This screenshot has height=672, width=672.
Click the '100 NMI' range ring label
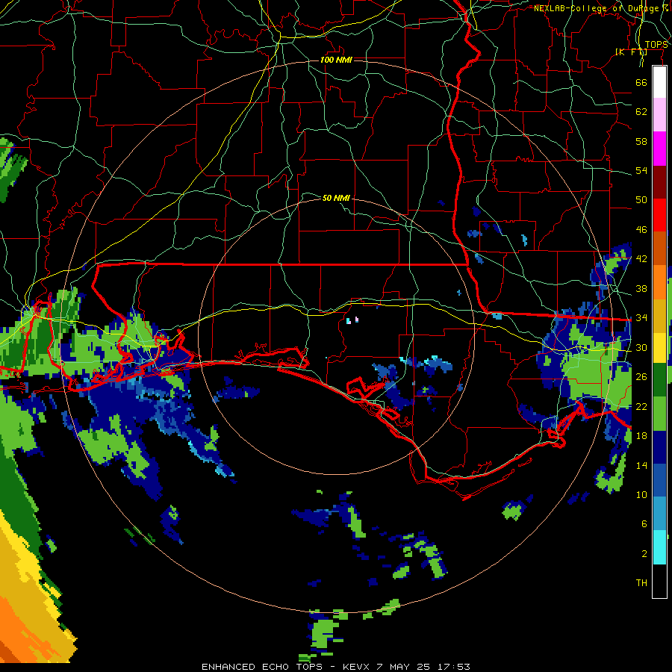336,60
